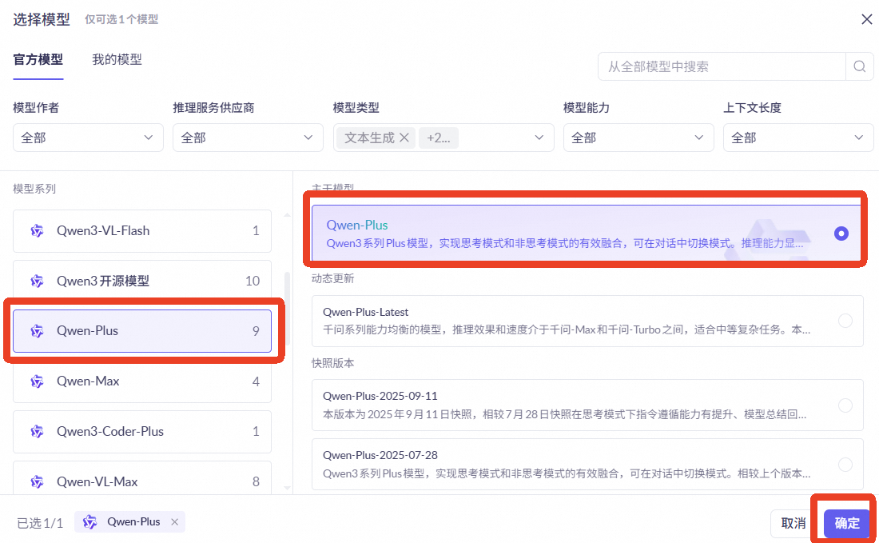Open the 模型作者 dropdown
This screenshot has width=879, height=543.
pyautogui.click(x=88, y=138)
